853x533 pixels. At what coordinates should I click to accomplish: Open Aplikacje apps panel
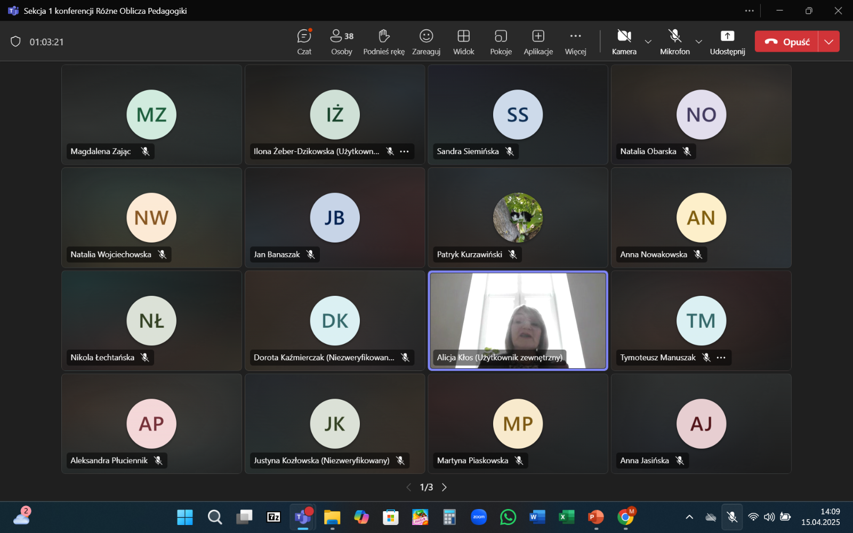pyautogui.click(x=538, y=42)
